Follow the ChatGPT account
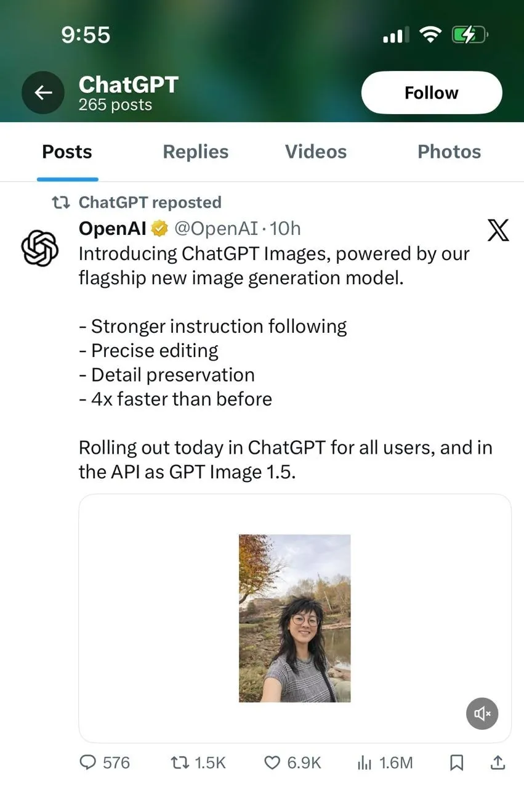 point(431,93)
